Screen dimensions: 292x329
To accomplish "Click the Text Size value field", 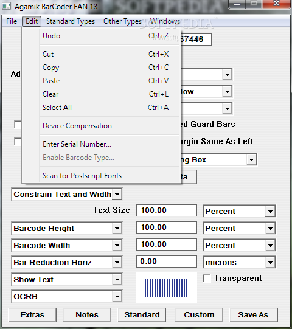I will pos(167,210).
